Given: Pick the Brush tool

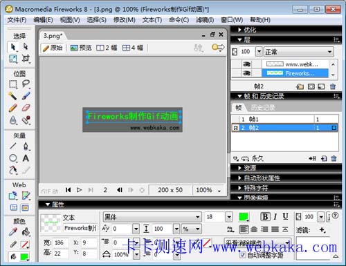Looking at the screenshot, I should [26, 96].
